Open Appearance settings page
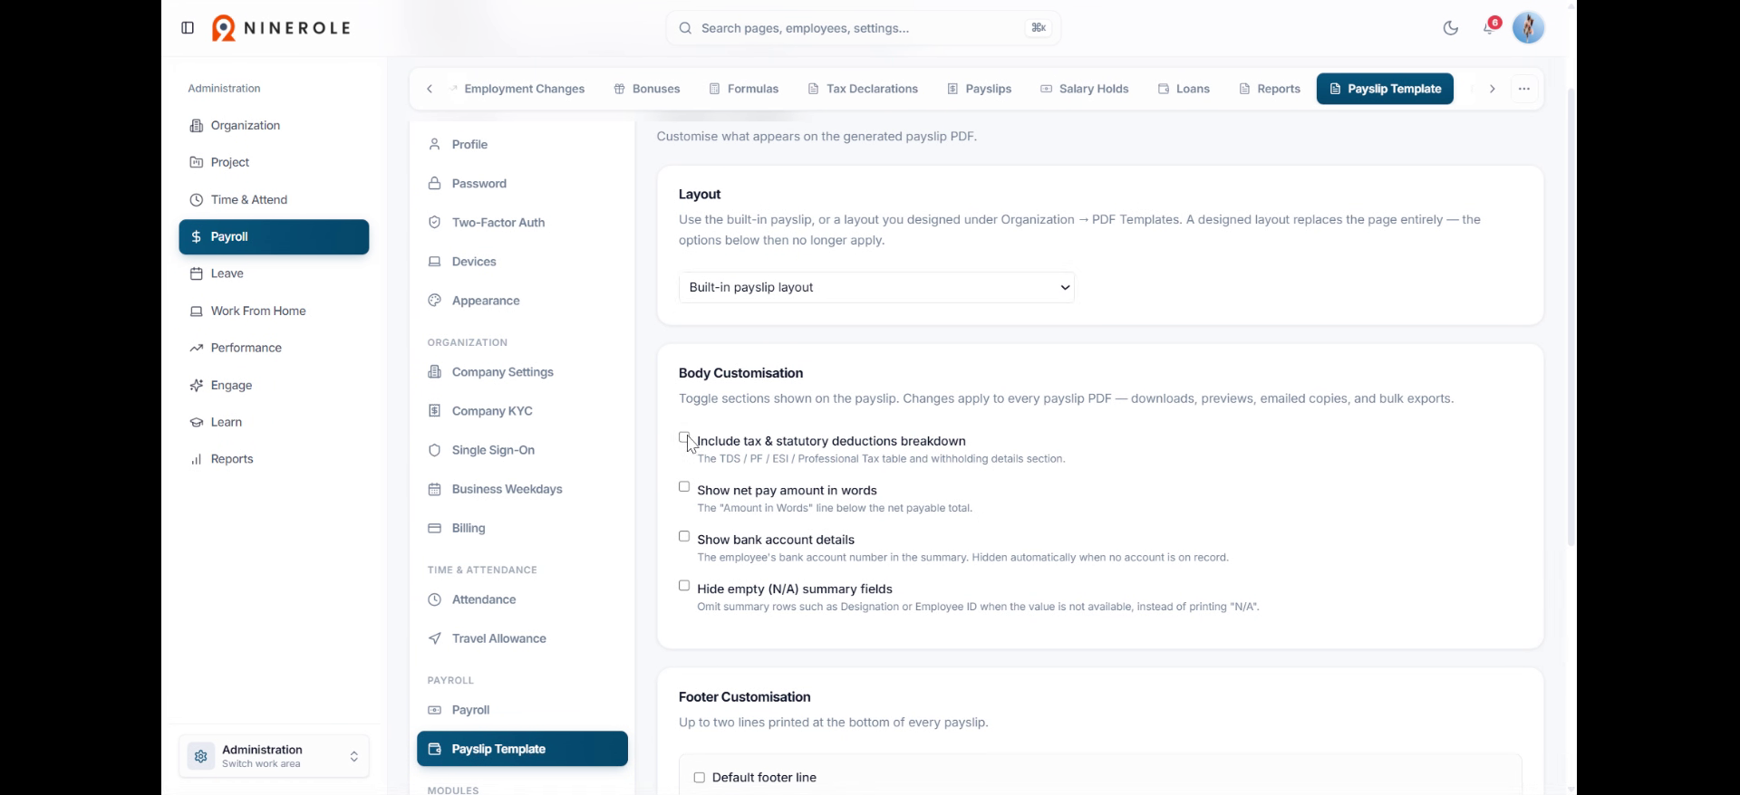 522,301
